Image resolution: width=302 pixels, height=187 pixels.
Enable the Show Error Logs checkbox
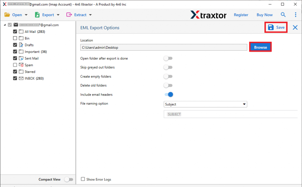point(83,179)
